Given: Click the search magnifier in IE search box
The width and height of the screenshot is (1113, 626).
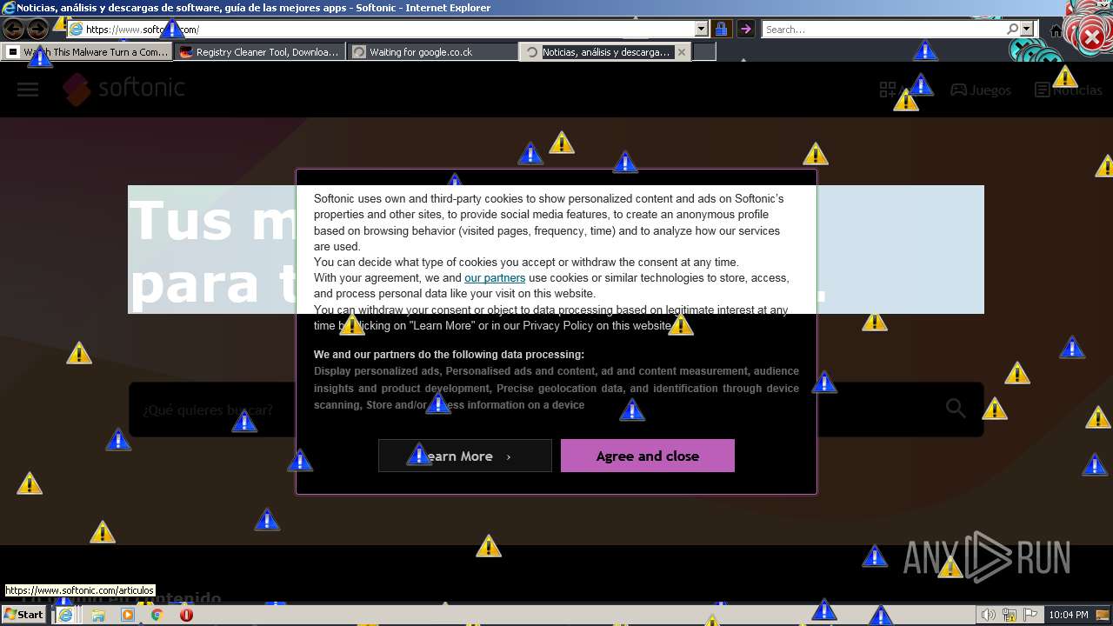Looking at the screenshot, I should click(1012, 29).
